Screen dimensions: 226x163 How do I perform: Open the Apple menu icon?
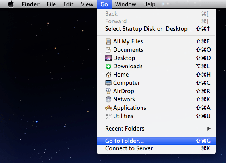11,4
